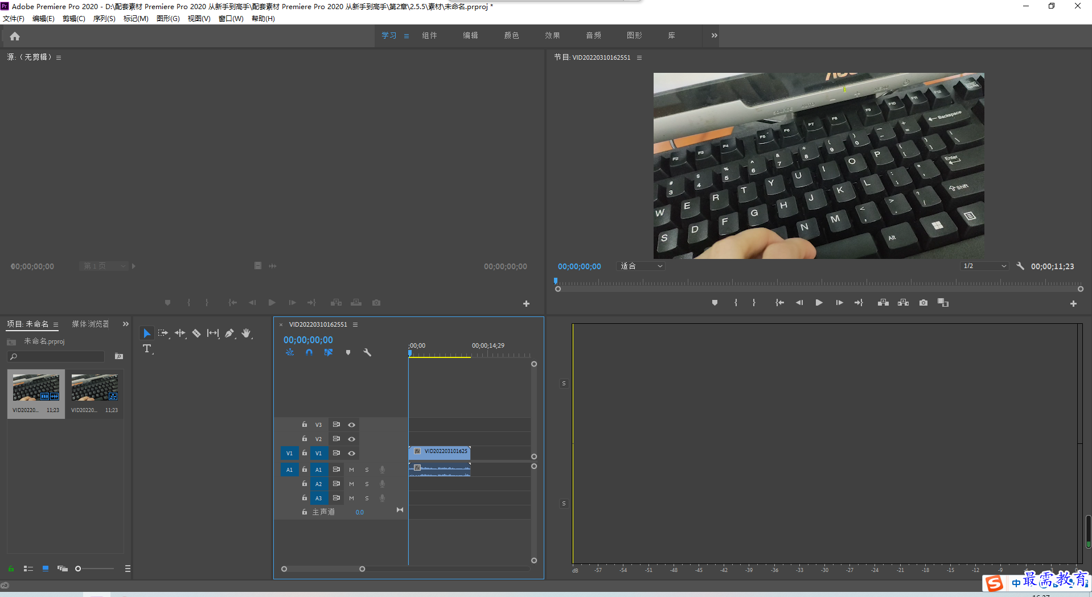
Task: Go to Out point in Program monitor
Action: 859,303
